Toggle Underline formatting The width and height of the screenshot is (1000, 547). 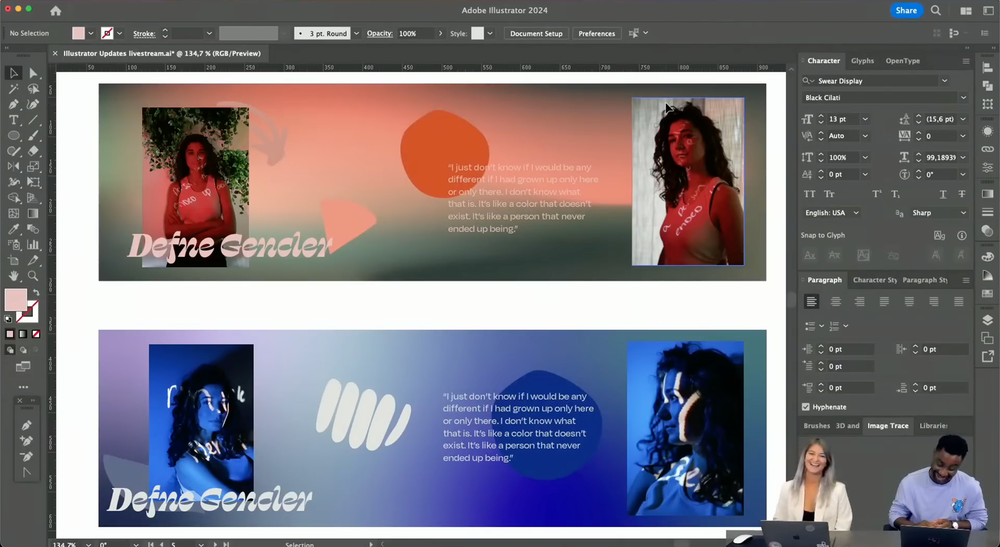point(943,194)
